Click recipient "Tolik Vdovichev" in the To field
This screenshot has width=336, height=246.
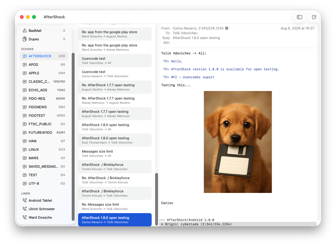tap(185, 33)
